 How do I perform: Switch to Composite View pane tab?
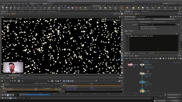coord(31,11)
